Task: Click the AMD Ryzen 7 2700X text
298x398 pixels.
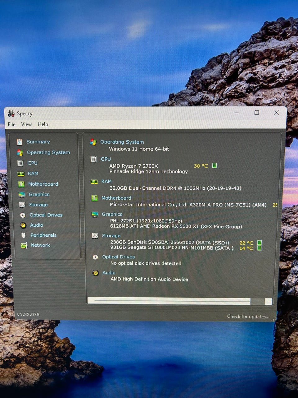Action: tap(133, 166)
